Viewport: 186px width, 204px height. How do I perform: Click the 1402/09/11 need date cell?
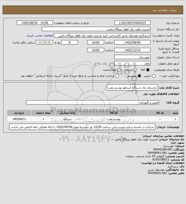pos(19,119)
